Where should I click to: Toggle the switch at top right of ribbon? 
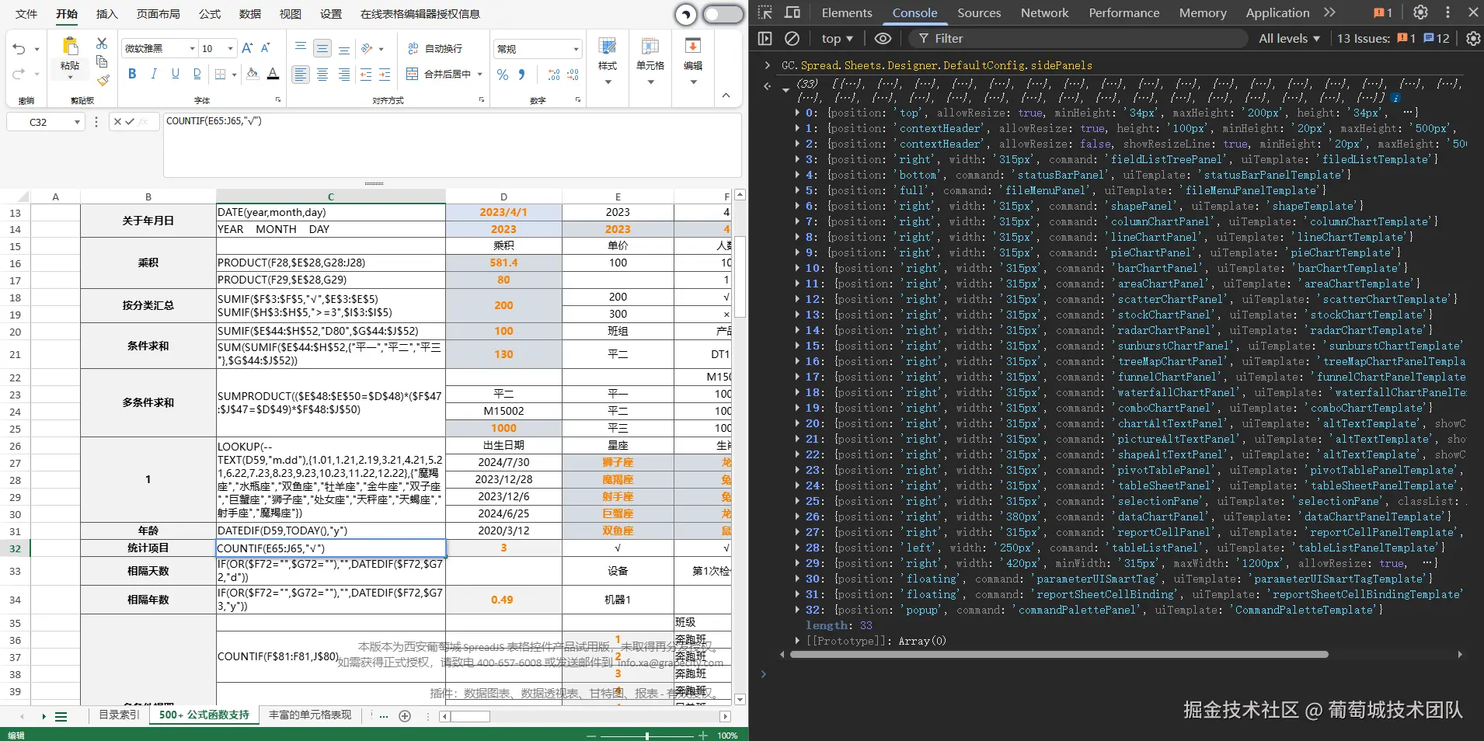point(723,14)
